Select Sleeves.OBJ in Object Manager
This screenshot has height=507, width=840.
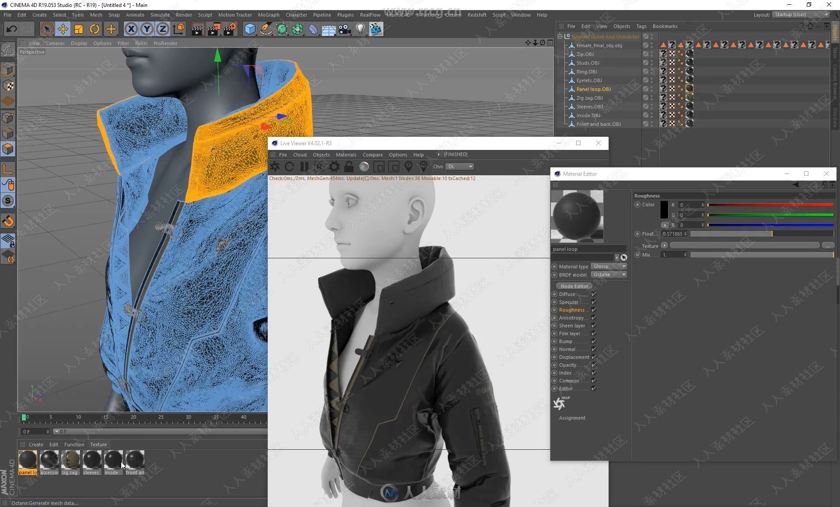click(x=589, y=107)
